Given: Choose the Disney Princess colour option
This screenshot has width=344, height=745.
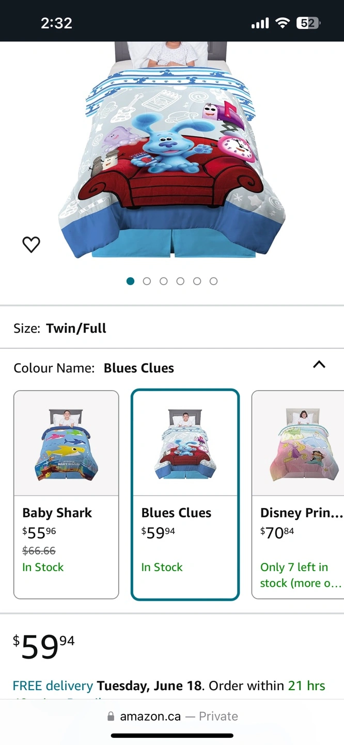Looking at the screenshot, I should [298, 494].
